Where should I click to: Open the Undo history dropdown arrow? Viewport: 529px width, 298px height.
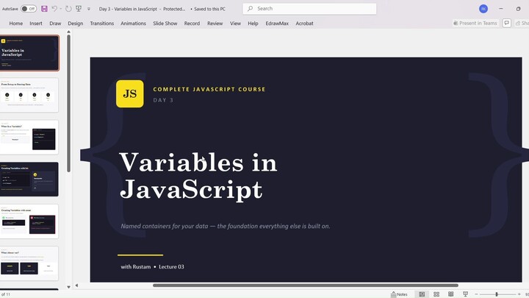point(61,9)
